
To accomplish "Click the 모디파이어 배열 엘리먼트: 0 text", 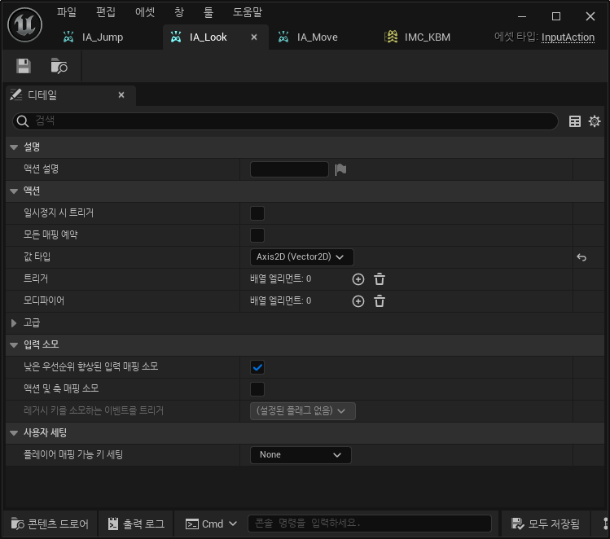I will point(280,301).
